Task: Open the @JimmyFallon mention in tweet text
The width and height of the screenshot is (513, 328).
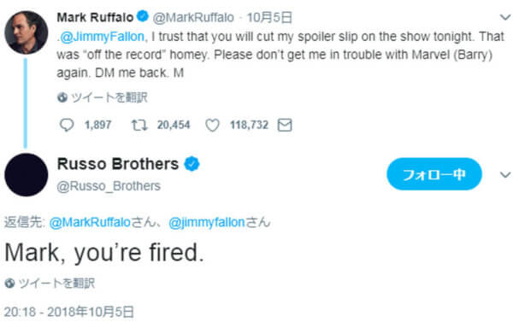Action: (102, 37)
